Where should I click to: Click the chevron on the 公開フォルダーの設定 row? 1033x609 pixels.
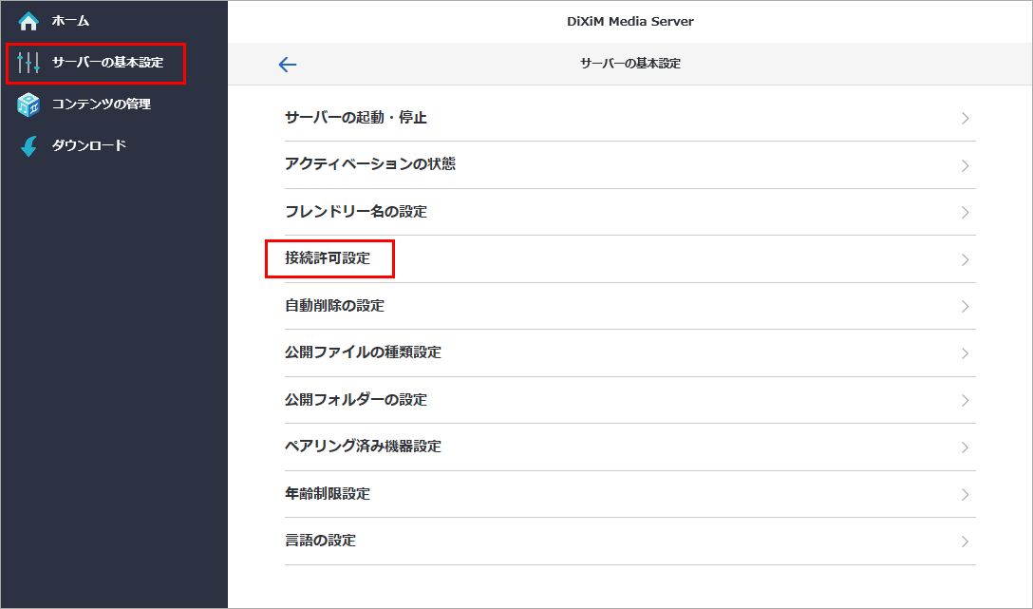[x=966, y=401]
